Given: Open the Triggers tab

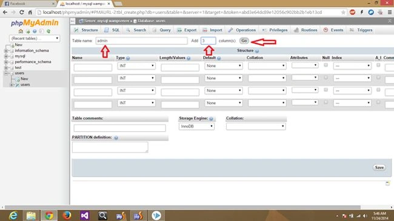Looking at the screenshot, I should tap(361, 30).
